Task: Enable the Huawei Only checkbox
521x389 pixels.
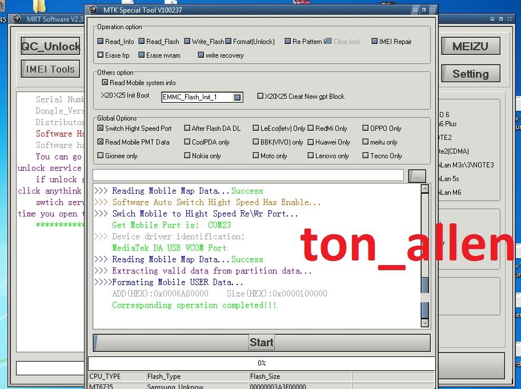Action: tap(311, 142)
